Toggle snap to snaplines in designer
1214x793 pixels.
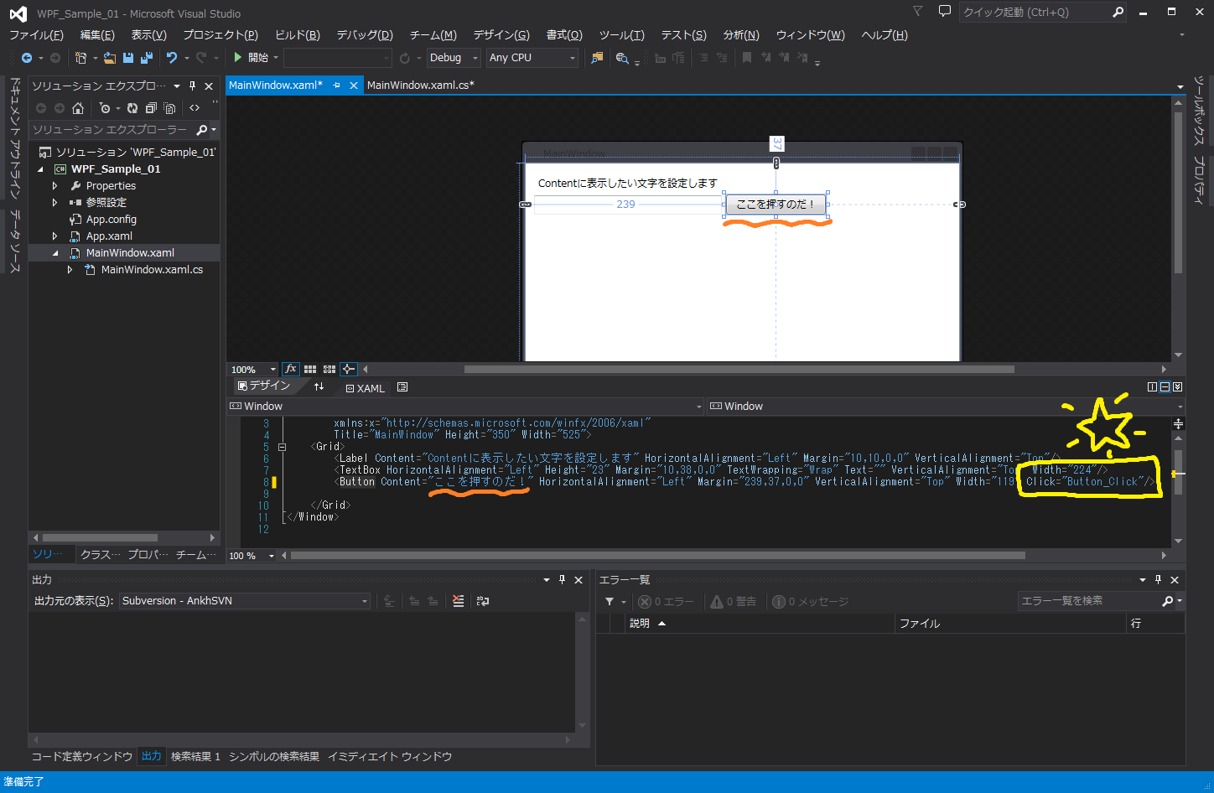349,369
